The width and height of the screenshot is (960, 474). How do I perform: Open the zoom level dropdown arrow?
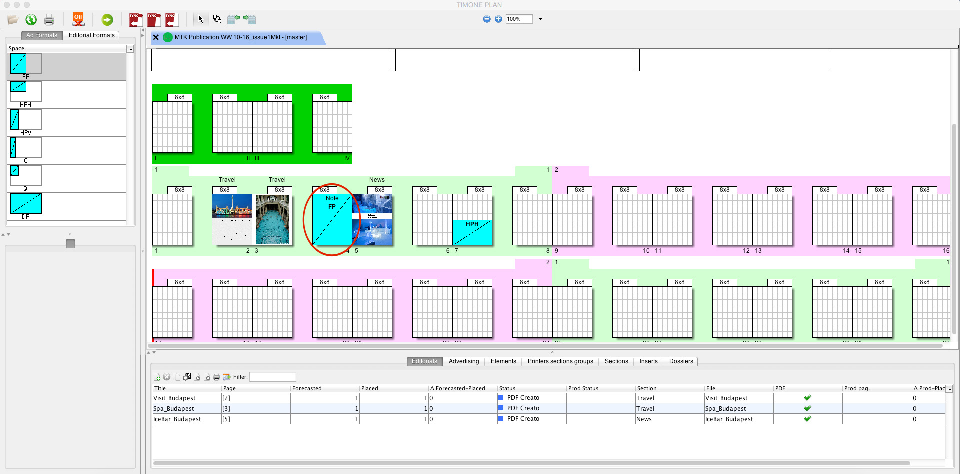tap(540, 19)
